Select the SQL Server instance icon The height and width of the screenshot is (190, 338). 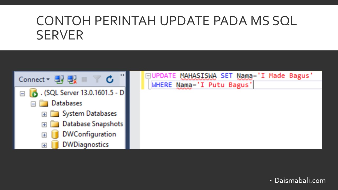point(34,93)
